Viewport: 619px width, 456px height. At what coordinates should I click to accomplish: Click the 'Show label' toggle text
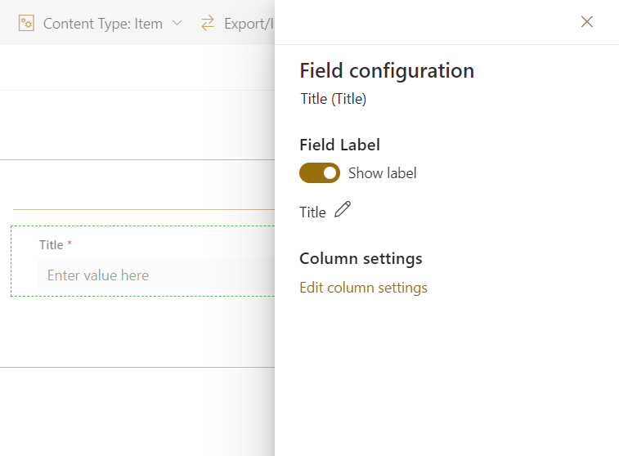coord(382,173)
